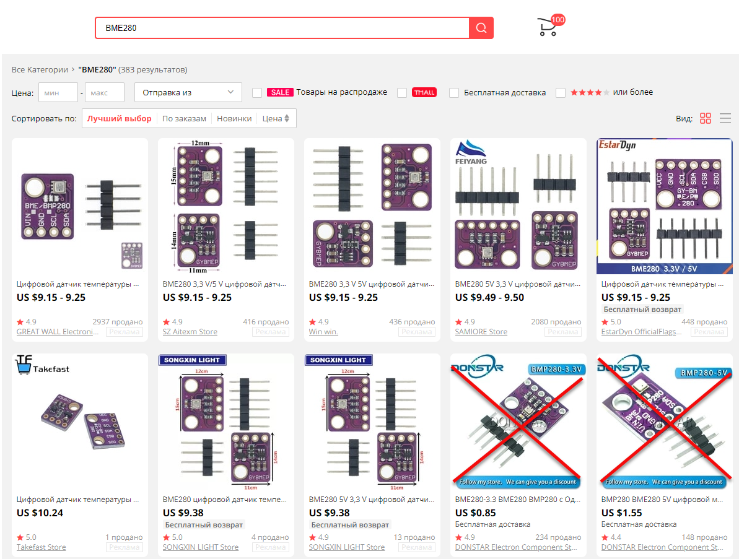
Task: Open GREAT WALL Electroni... store link
Action: (58, 332)
